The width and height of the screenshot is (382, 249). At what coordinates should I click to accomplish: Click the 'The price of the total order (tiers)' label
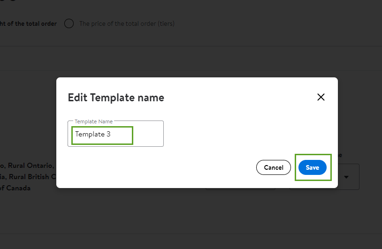pos(127,23)
